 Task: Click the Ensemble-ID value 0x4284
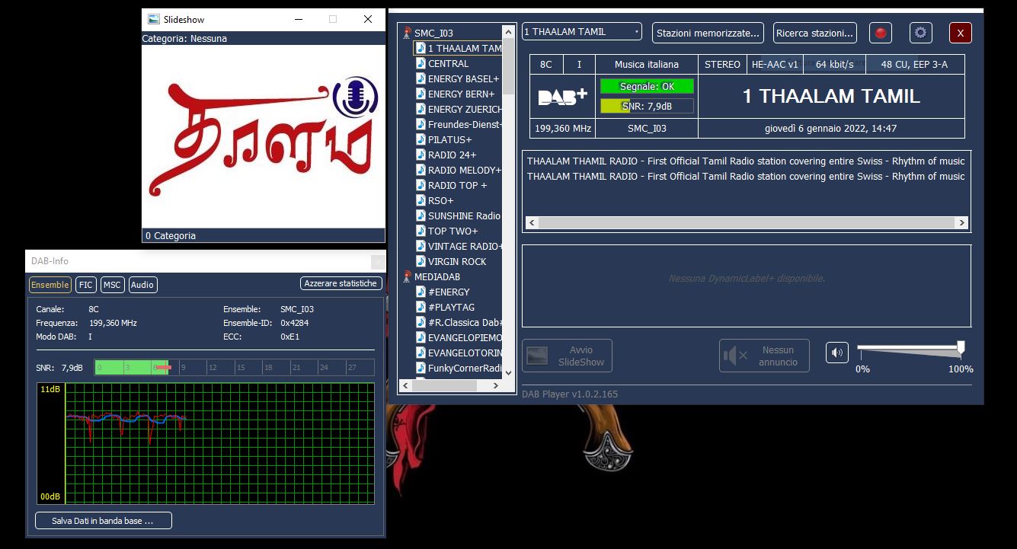click(x=294, y=323)
